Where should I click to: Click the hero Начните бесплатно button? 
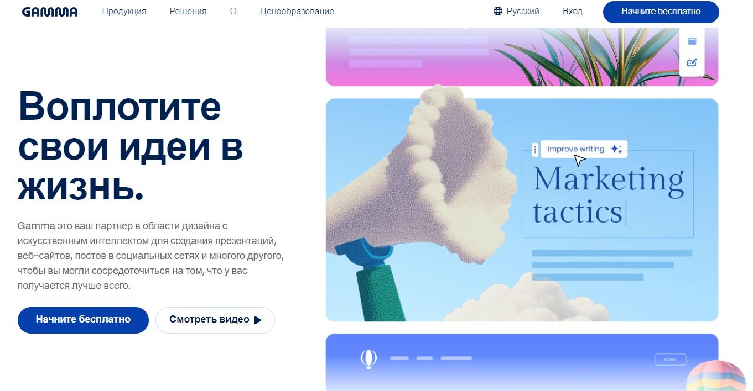tap(83, 320)
